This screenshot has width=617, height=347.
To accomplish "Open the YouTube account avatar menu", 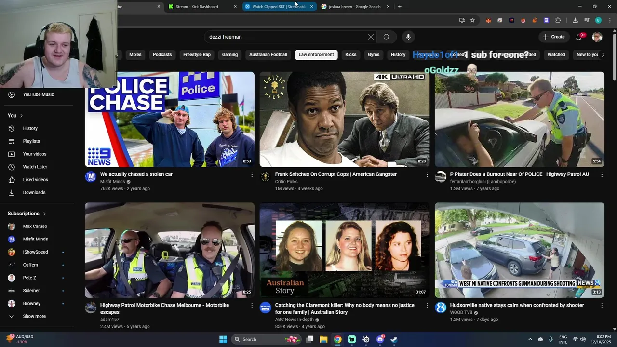I will (x=597, y=37).
